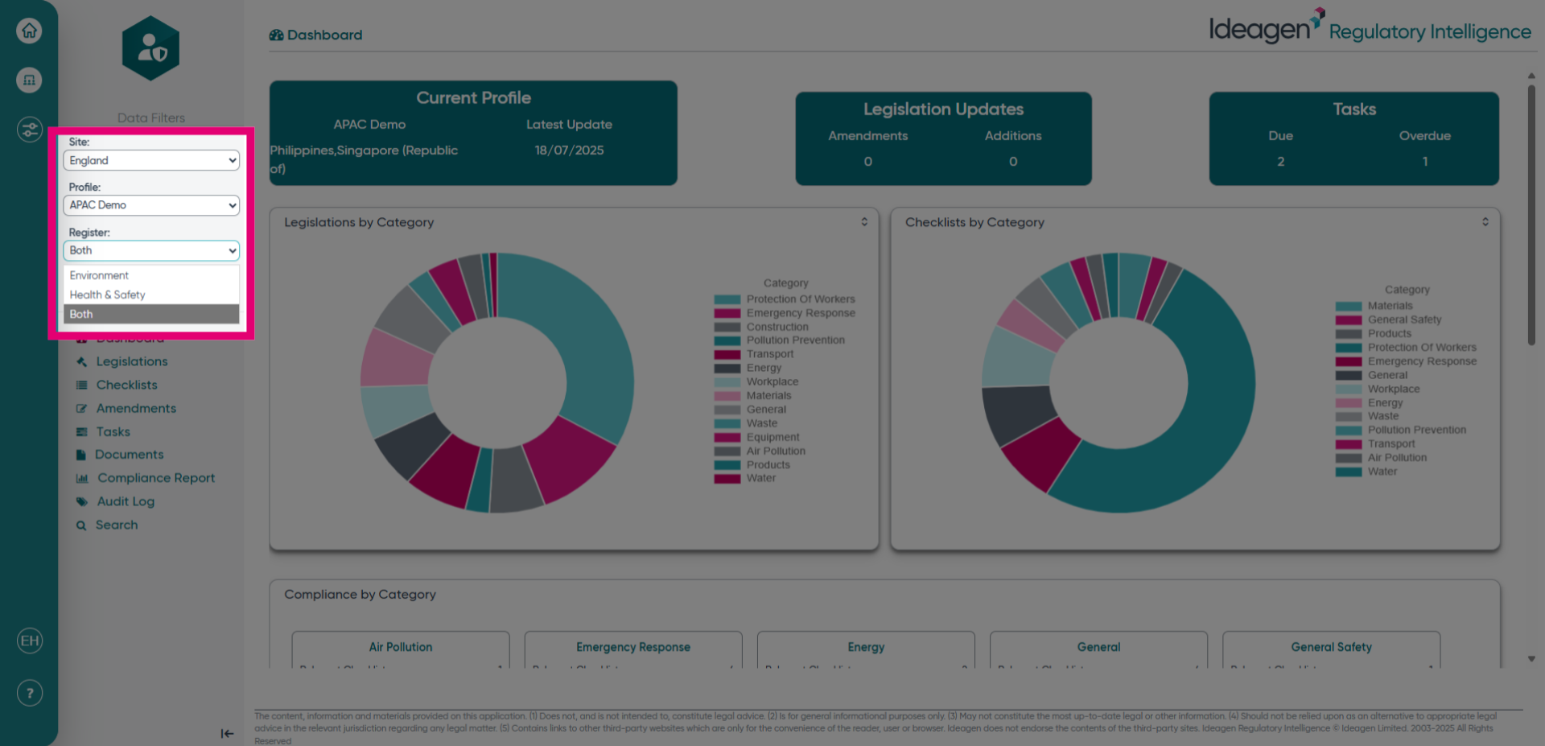Viewport: 1545px width, 746px height.
Task: Click the Compliance Report chart icon
Action: point(82,478)
